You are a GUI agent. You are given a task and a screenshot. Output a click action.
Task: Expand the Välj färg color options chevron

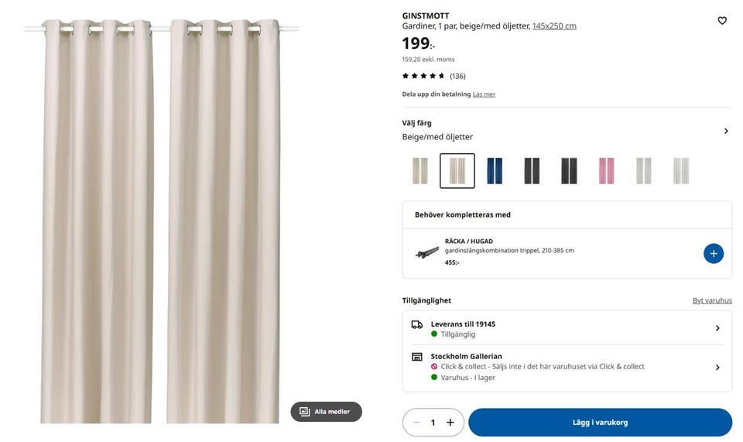(726, 132)
